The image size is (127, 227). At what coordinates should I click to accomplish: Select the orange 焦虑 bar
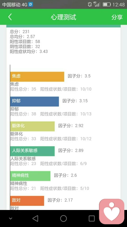[x=37, y=77]
